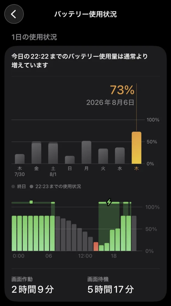Tap the charging lightning bolt icon
Viewport: 171px width, 306px height.
click(109, 202)
